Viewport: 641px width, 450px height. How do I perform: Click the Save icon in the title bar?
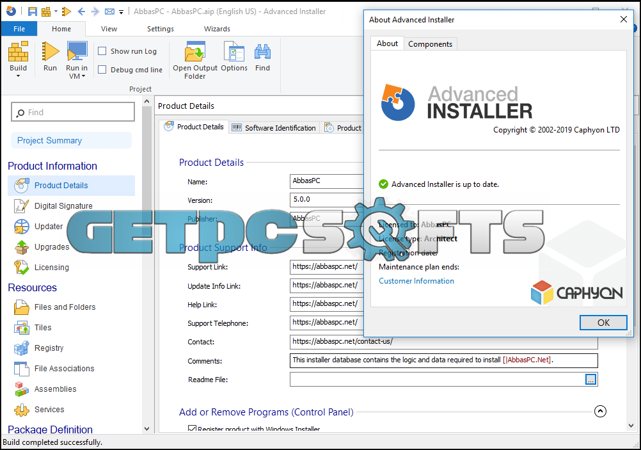coord(32,12)
